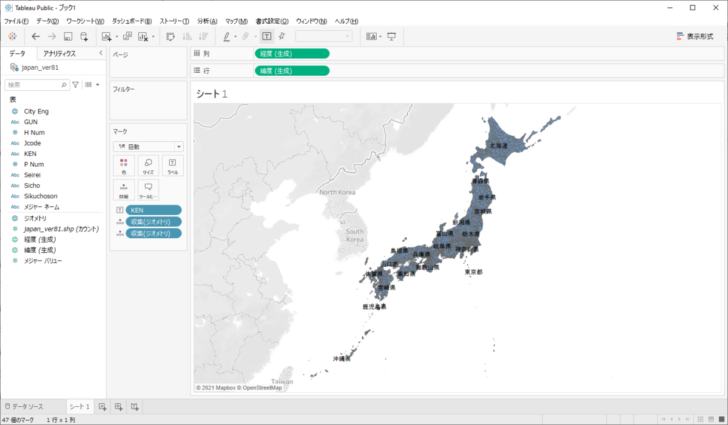Open the new worksheet dropdown arrow
The width and height of the screenshot is (728, 425).
pos(116,36)
